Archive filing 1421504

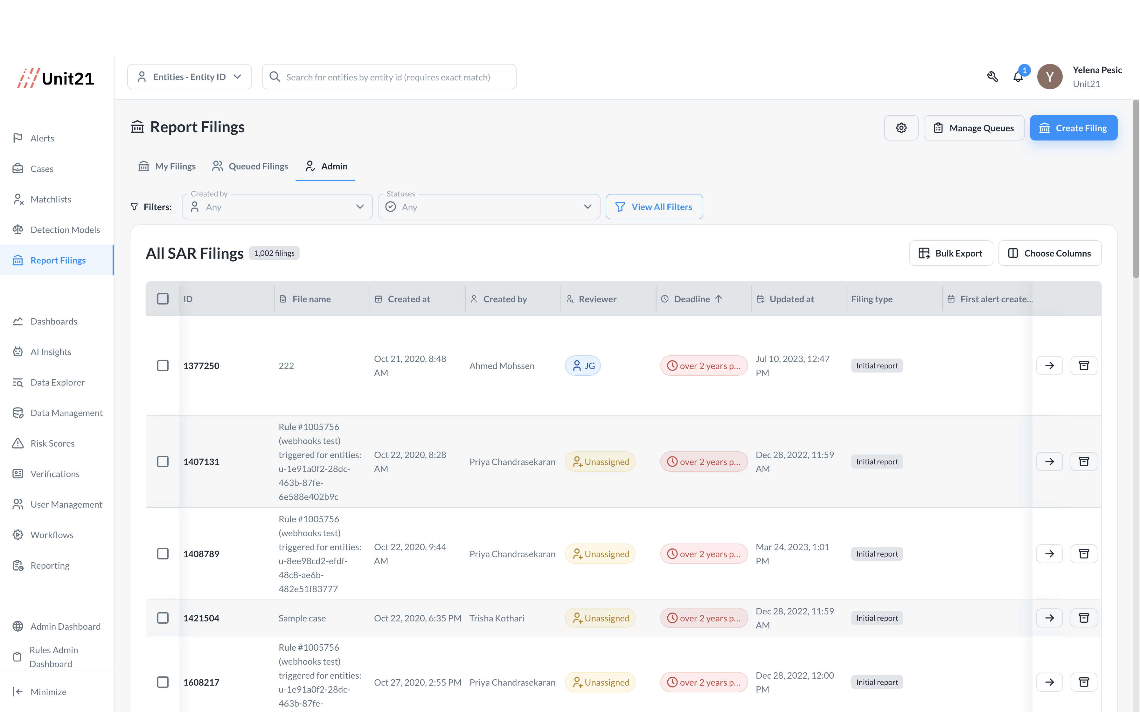click(x=1083, y=618)
